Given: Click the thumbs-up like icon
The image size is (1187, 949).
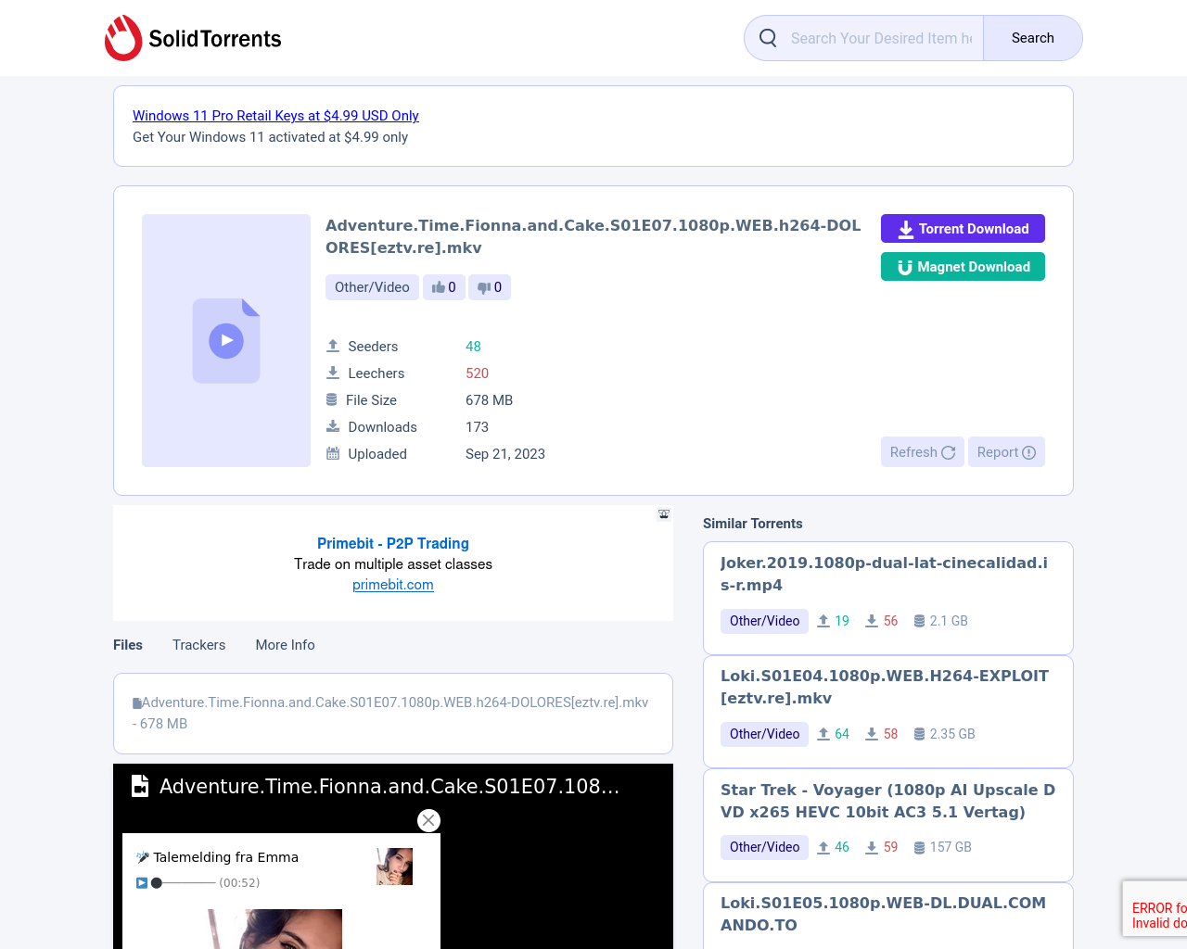Looking at the screenshot, I should (439, 287).
